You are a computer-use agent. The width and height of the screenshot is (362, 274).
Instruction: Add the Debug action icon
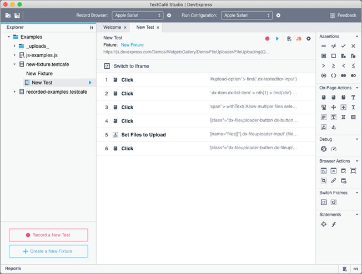pyautogui.click(x=324, y=149)
